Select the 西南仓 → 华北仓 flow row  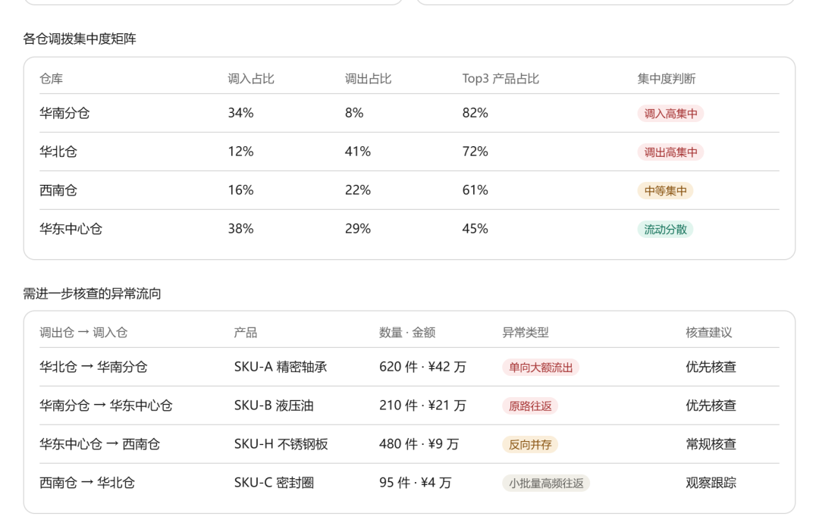tap(409, 484)
